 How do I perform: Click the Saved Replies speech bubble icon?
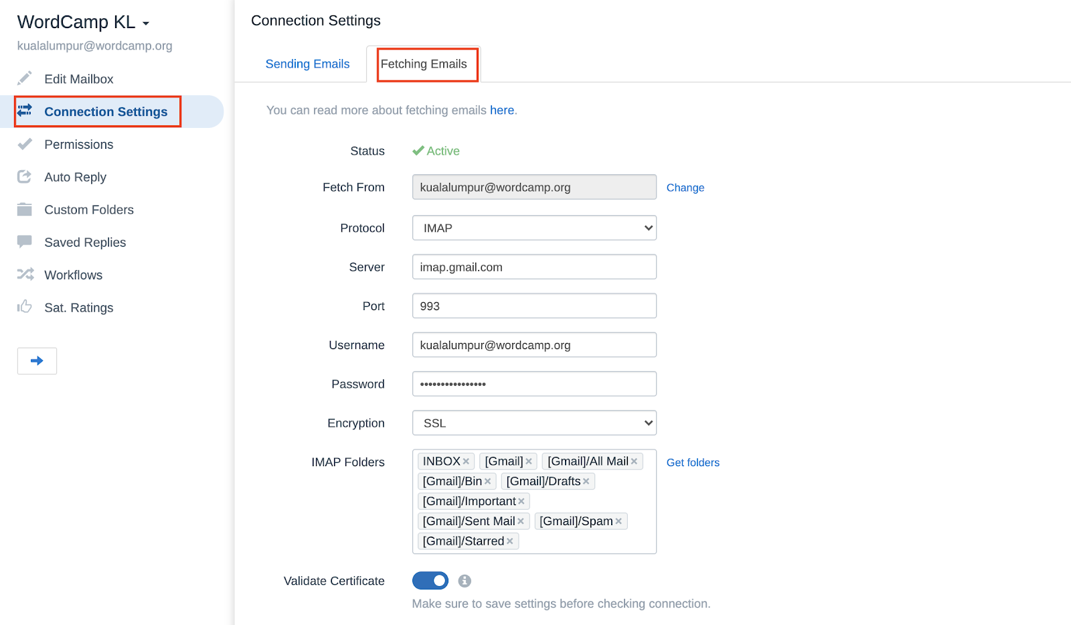[x=25, y=242]
